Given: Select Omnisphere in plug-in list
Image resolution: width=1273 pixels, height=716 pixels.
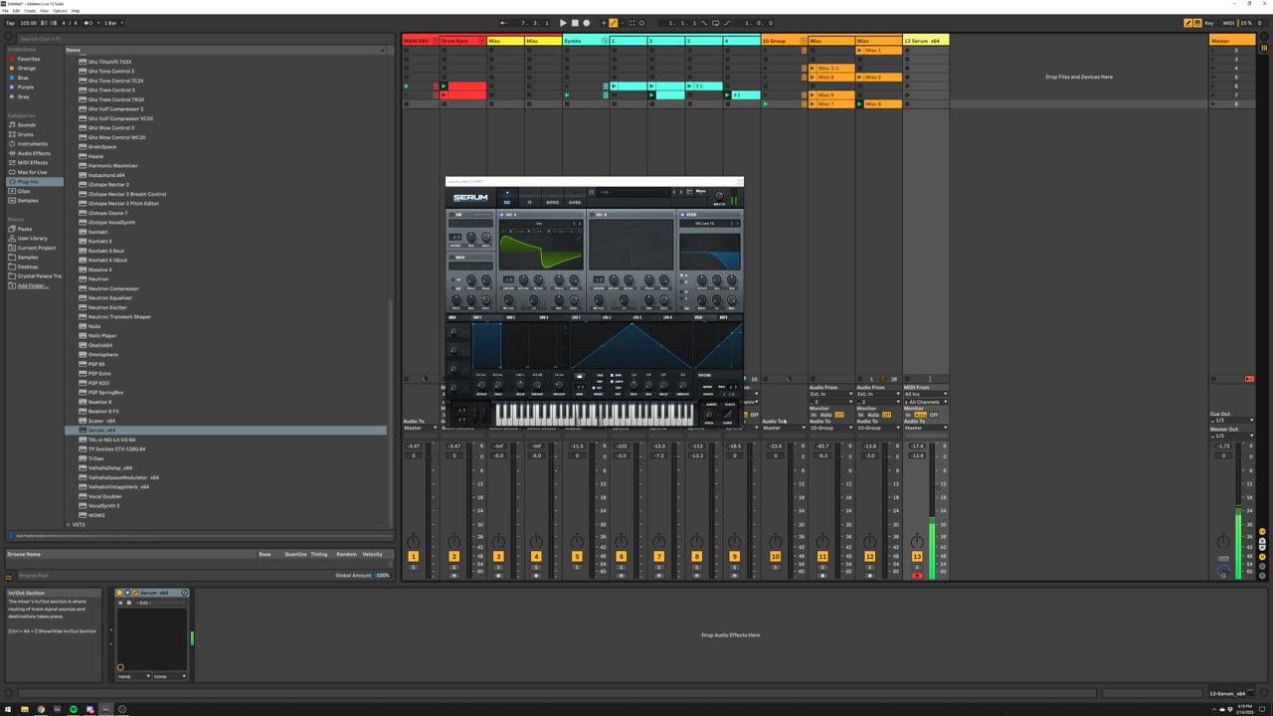Looking at the screenshot, I should 102,355.
